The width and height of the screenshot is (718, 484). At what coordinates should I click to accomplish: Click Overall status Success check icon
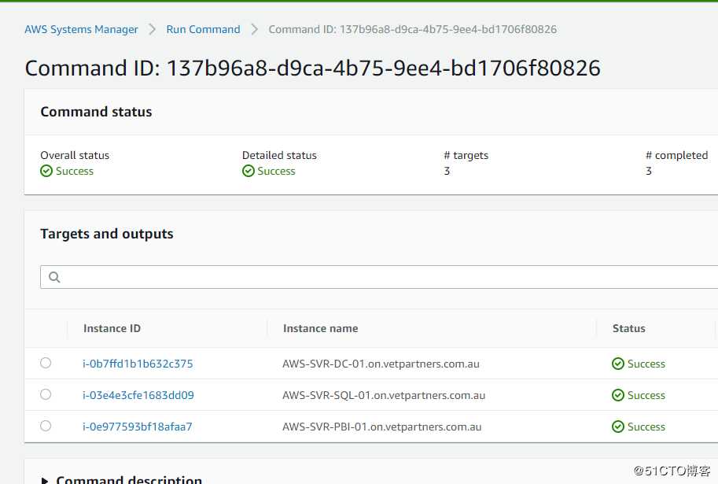46,171
